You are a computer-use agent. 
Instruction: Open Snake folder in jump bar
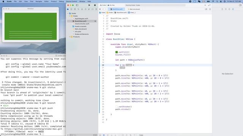click(110, 12)
